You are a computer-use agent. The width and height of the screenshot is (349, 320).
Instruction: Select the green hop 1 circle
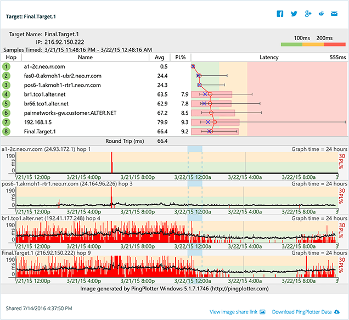pyautogui.click(x=6, y=66)
